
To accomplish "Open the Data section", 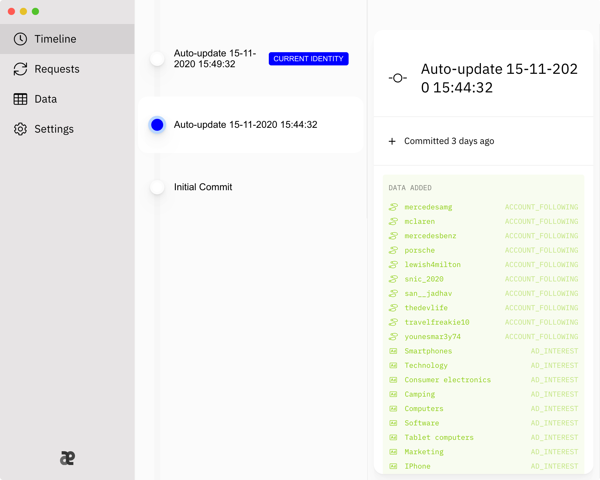I will 46,99.
